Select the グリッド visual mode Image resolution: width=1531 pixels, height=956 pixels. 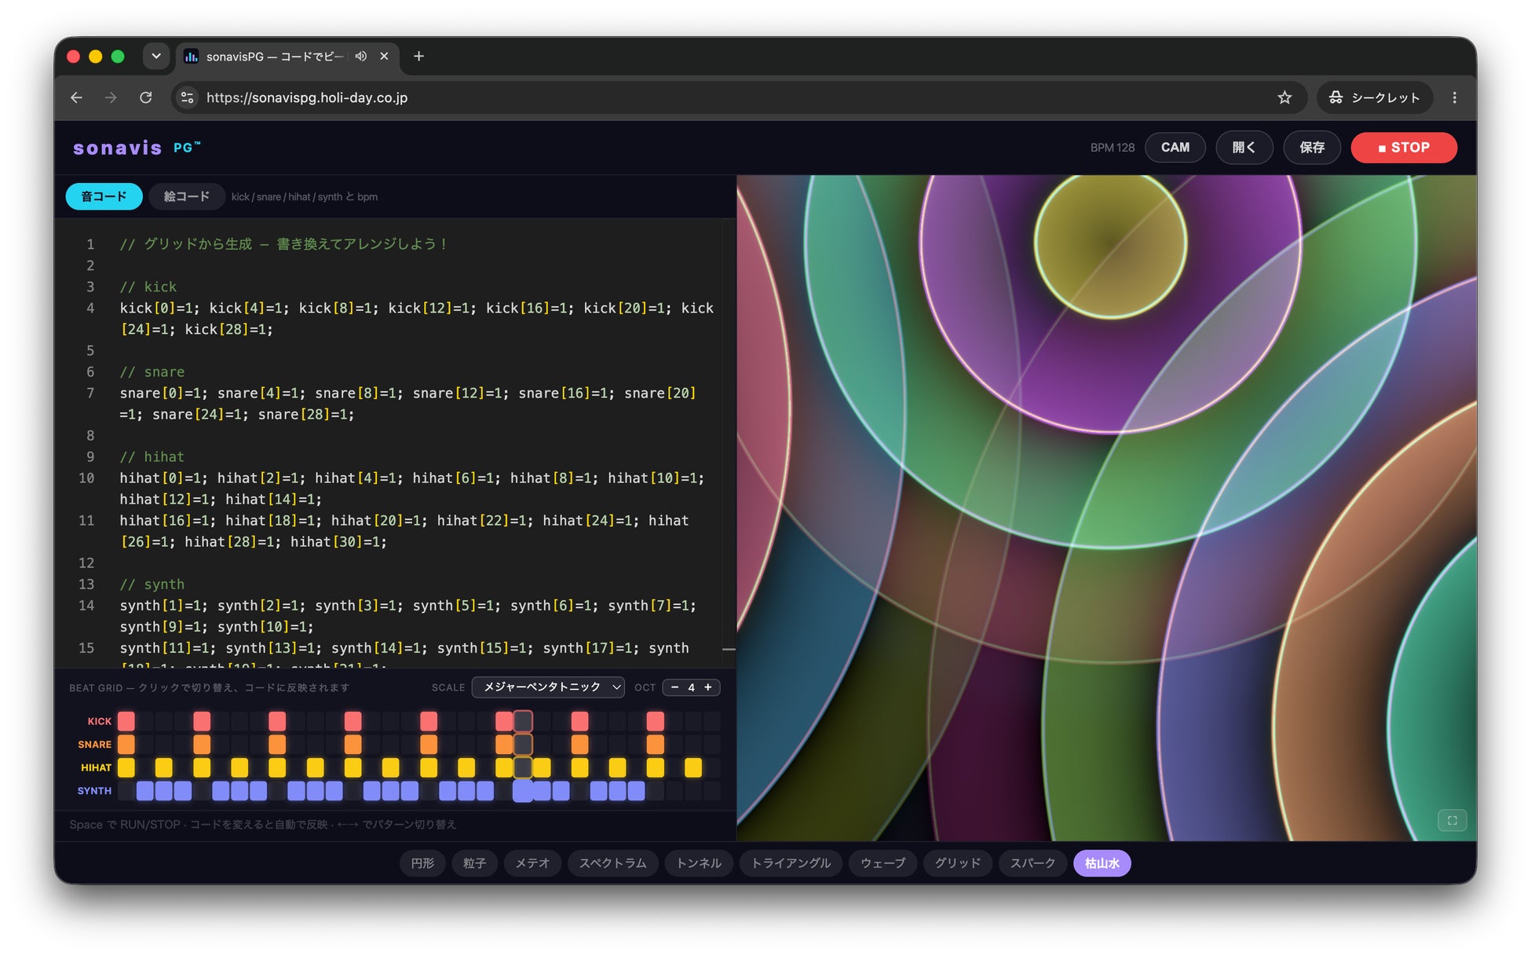pos(958,863)
